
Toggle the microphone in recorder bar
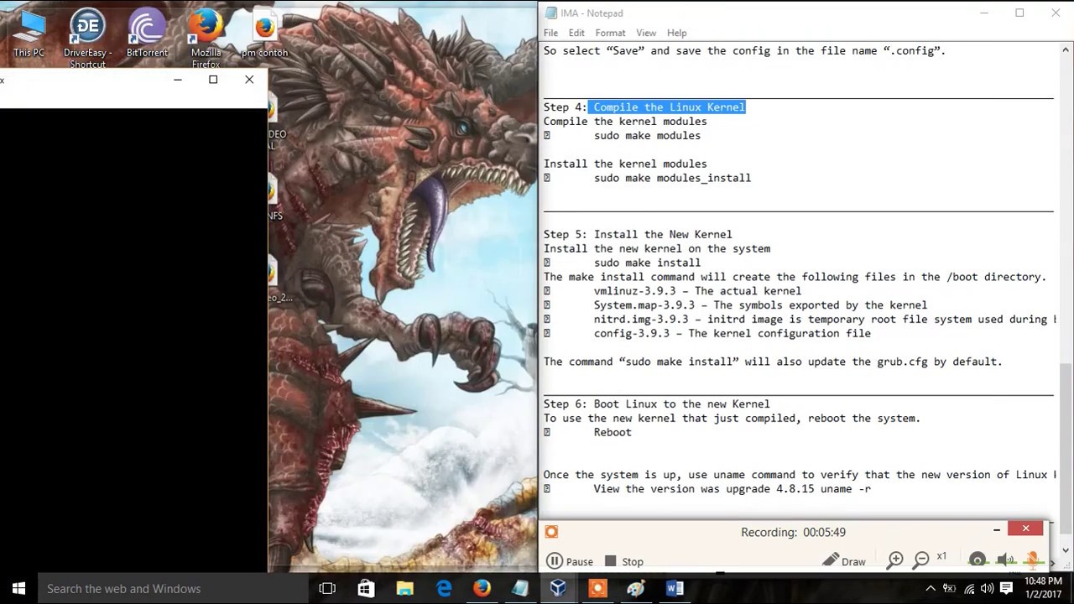[1033, 560]
